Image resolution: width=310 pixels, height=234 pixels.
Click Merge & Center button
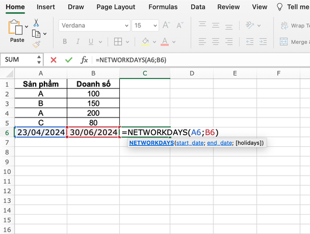pyautogui.click(x=295, y=42)
